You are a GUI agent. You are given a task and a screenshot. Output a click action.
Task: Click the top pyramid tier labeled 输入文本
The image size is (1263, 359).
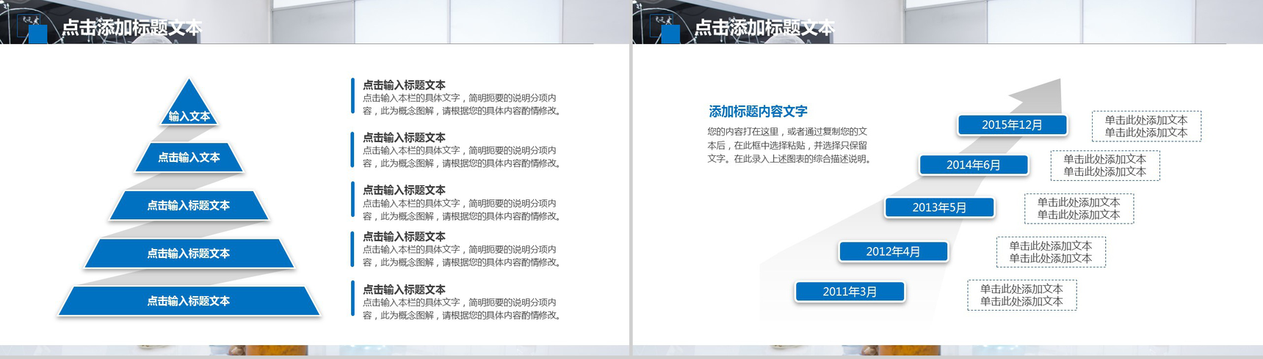tap(189, 111)
